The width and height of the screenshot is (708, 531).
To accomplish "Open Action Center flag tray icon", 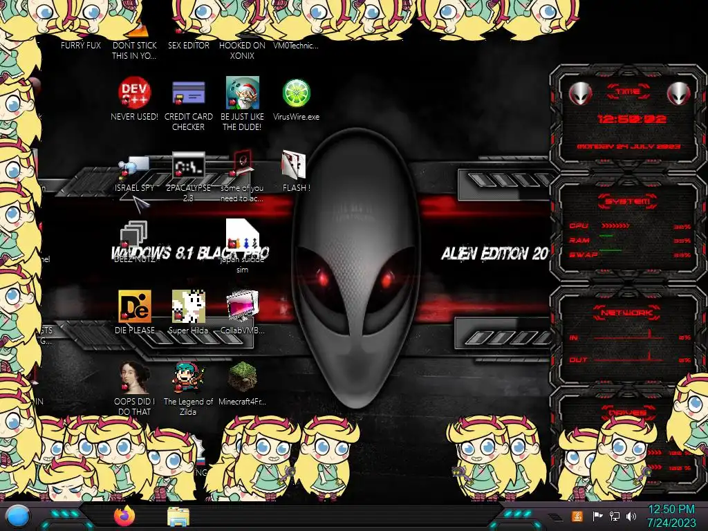I will pos(597,516).
